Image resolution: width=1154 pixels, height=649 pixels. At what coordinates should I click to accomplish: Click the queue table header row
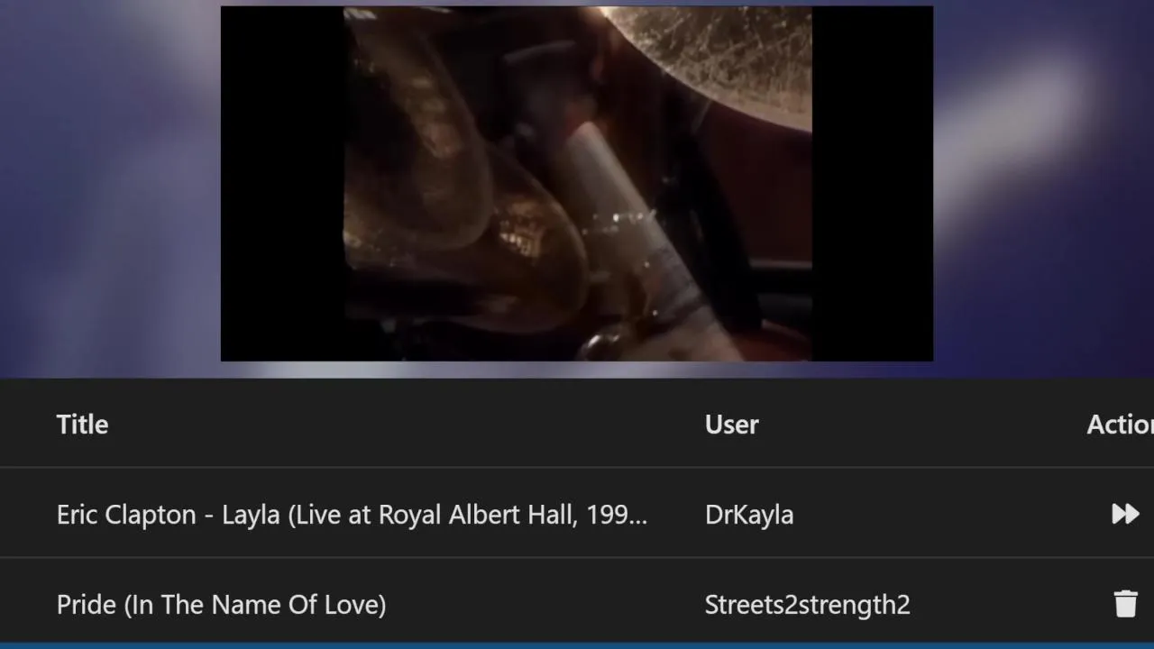click(x=577, y=424)
